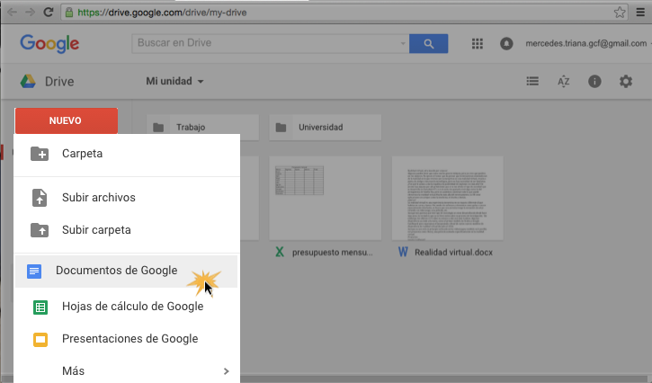This screenshot has height=383, width=652.
Task: Select Documentos de Google menu entry
Action: click(116, 271)
